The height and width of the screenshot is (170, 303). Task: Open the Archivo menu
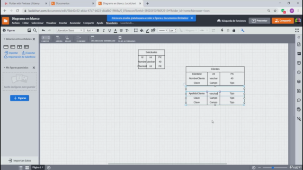click(x=16, y=23)
